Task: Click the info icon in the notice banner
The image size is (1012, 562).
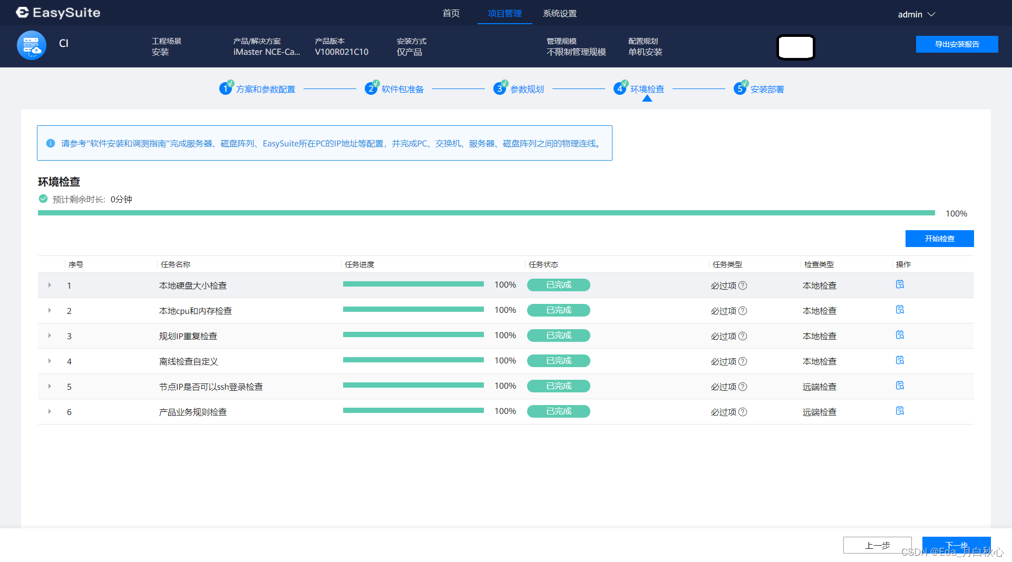Action: (x=51, y=143)
